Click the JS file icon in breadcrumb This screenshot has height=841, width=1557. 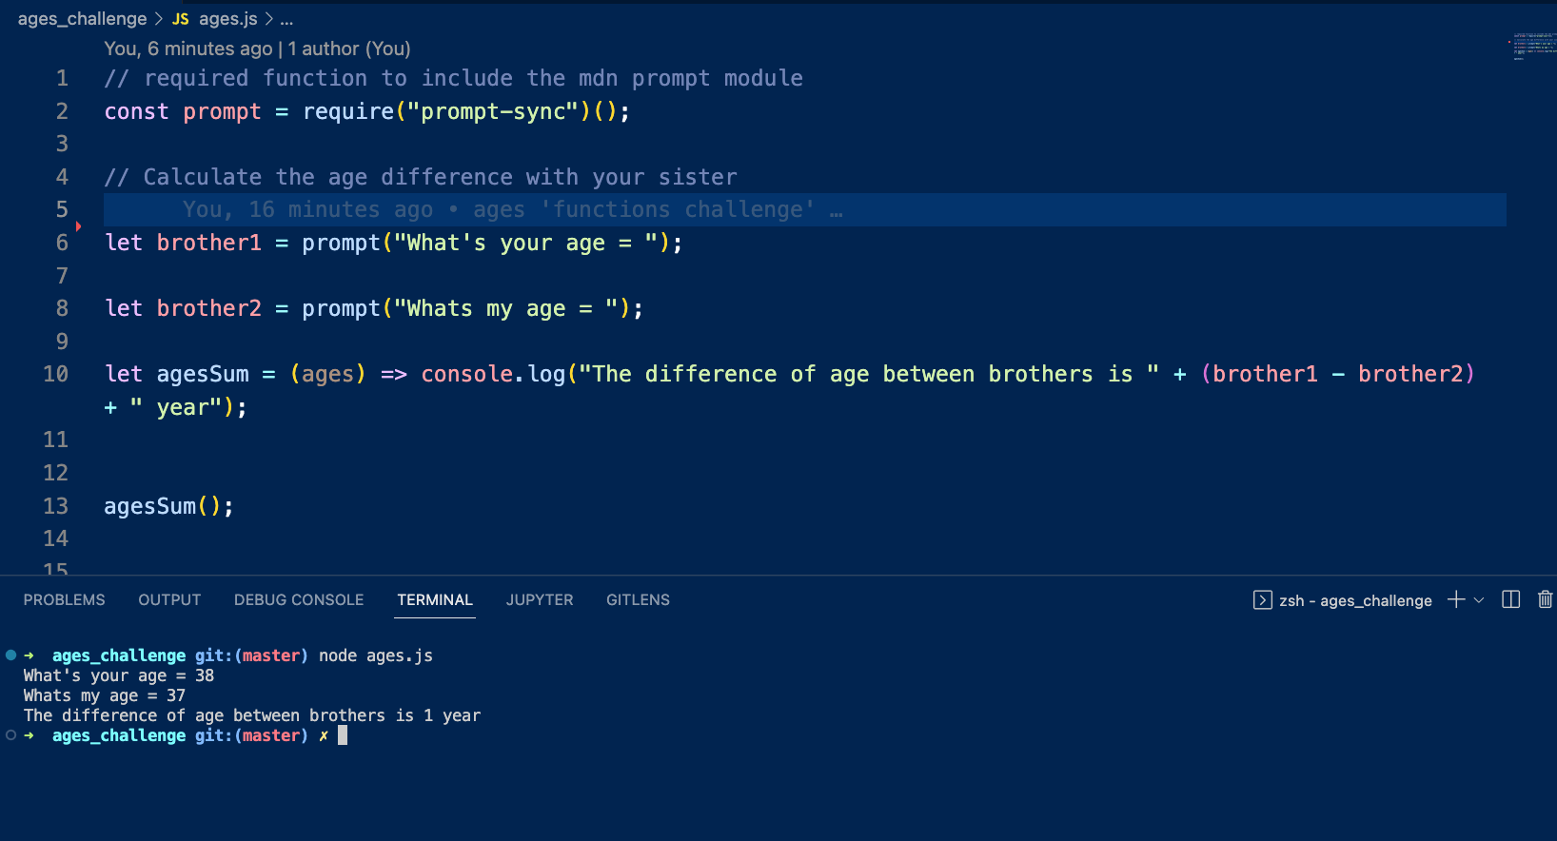click(x=181, y=19)
